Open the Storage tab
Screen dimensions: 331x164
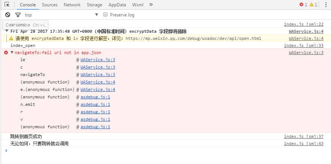(94, 5)
